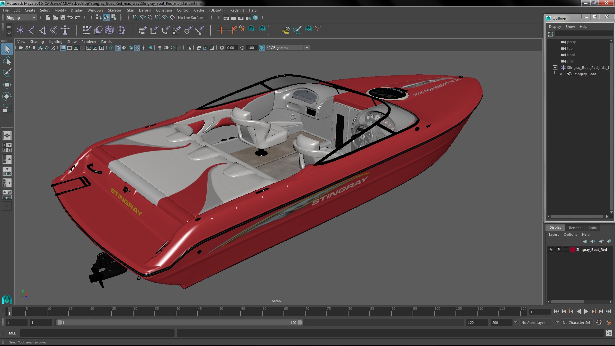Activate the Move tool in toolbox
Screen dimensions: 615x346
(x=7, y=85)
